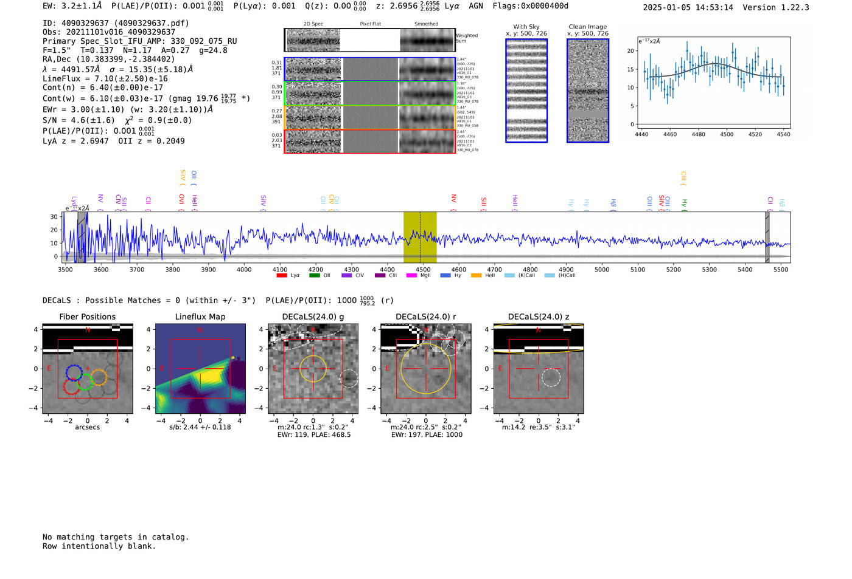Click the s/b: 2.44 +/- 0.118 caption
This screenshot has height=579, width=852.
[200, 427]
